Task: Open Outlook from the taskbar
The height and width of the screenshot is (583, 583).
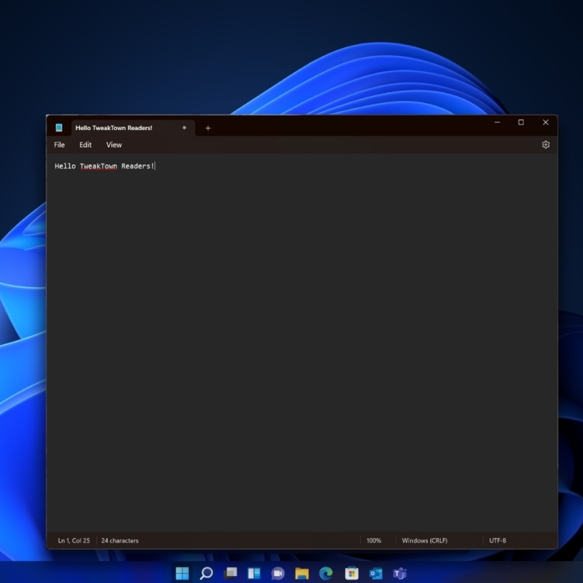Action: 376,573
